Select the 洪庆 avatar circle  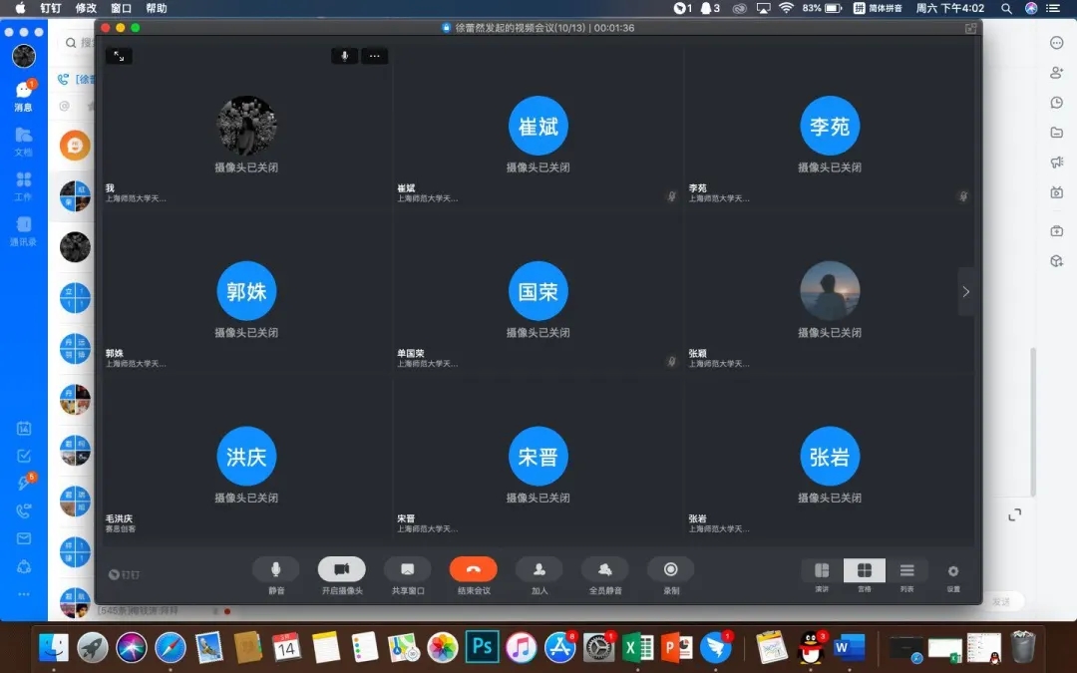246,457
